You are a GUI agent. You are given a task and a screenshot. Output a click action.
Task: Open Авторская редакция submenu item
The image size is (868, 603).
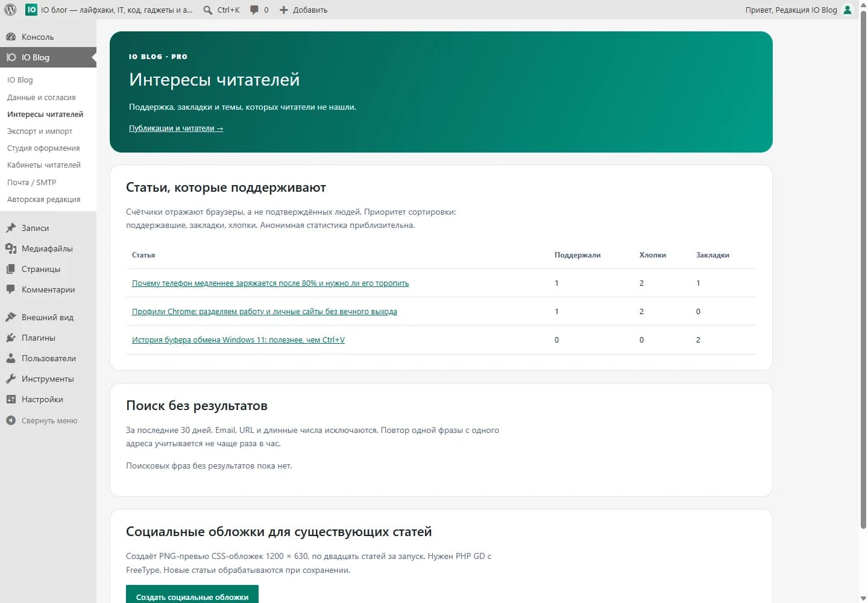[44, 199]
